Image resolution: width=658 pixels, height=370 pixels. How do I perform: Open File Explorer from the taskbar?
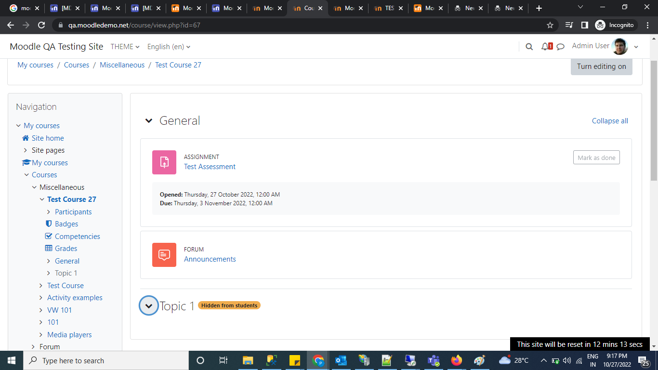(x=248, y=360)
